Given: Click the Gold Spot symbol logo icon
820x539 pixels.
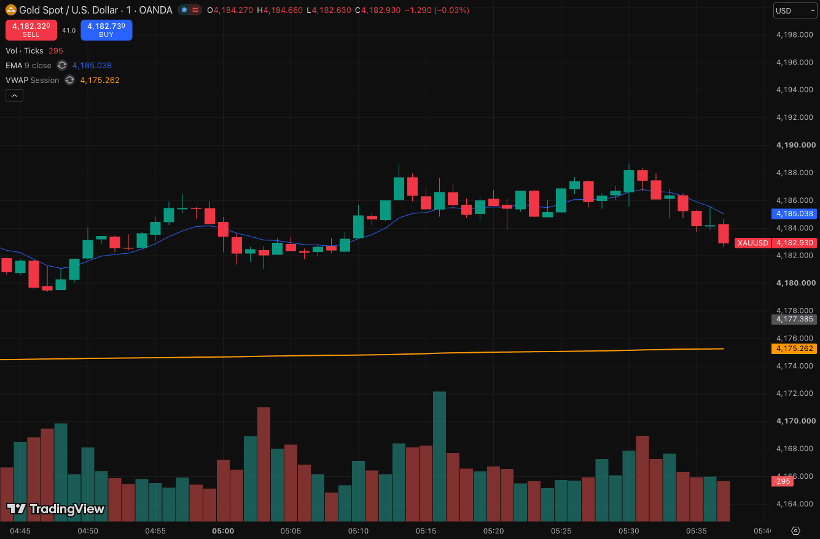Looking at the screenshot, I should point(11,10).
